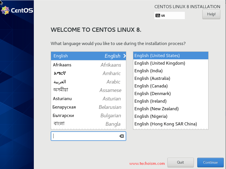This screenshot has height=169, width=226.
Task: Select Afrikaans language
Action: [88, 65]
